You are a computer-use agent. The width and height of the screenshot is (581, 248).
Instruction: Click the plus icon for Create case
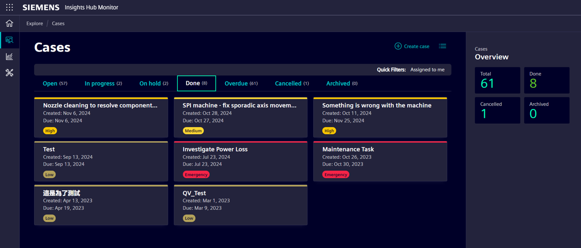click(x=398, y=46)
